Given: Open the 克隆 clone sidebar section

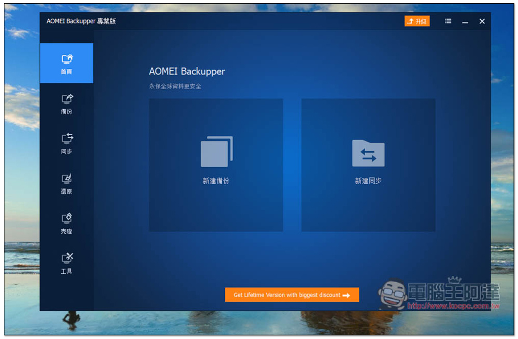Looking at the screenshot, I should (66, 224).
